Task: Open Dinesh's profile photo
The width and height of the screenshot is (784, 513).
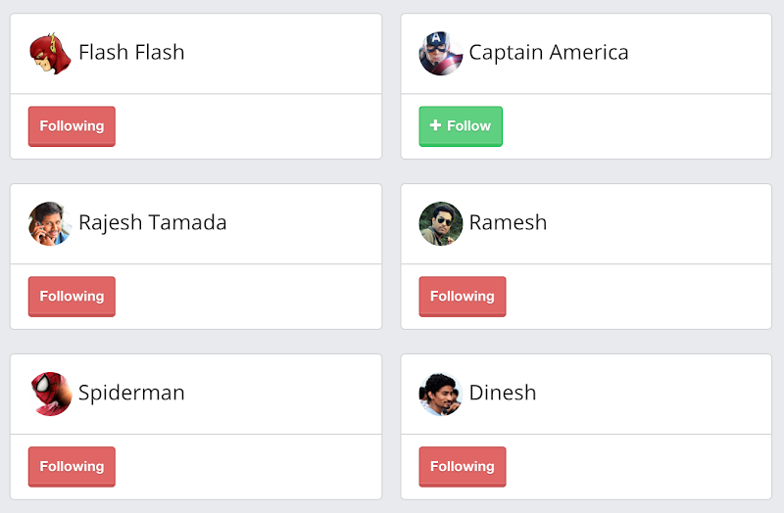Action: pos(440,394)
